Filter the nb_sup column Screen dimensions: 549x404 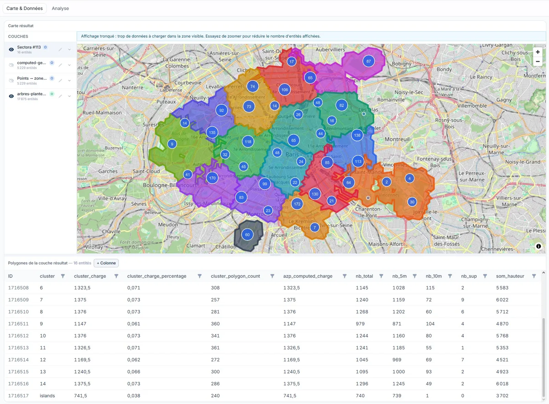click(x=485, y=276)
